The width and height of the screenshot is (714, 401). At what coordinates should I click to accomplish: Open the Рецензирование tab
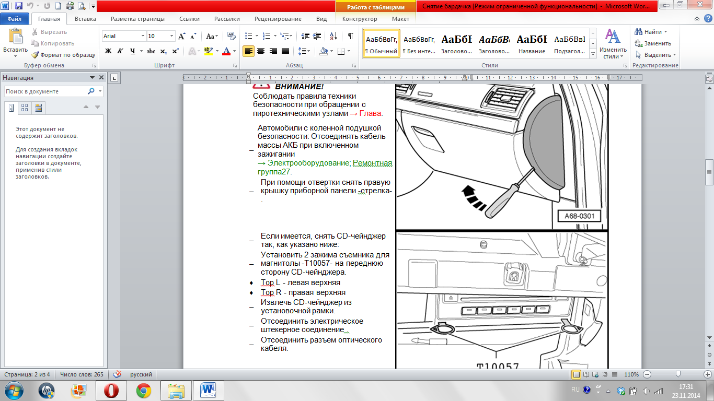(x=278, y=19)
